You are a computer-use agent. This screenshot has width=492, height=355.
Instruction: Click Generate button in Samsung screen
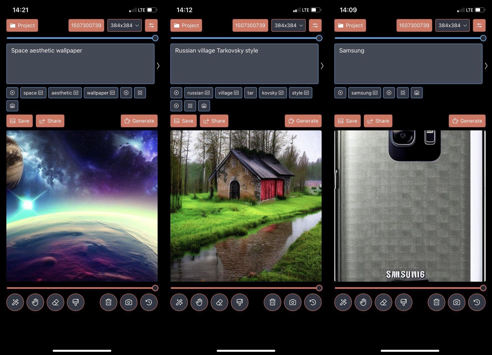click(467, 121)
